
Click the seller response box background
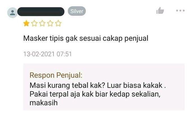click(104, 87)
